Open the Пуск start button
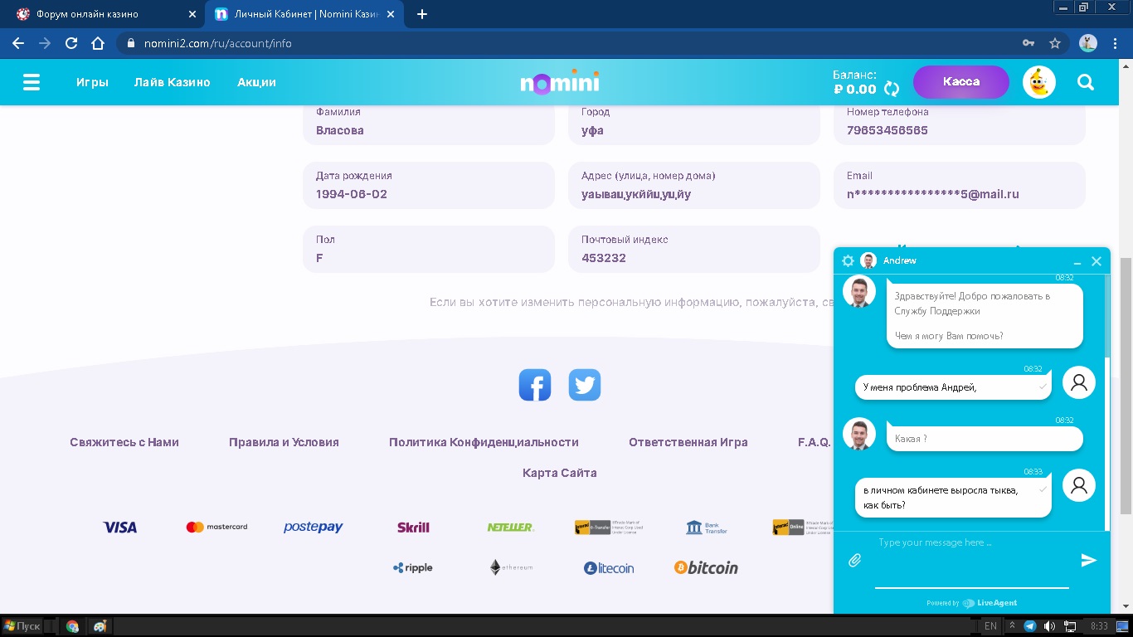The image size is (1133, 637). 22,626
